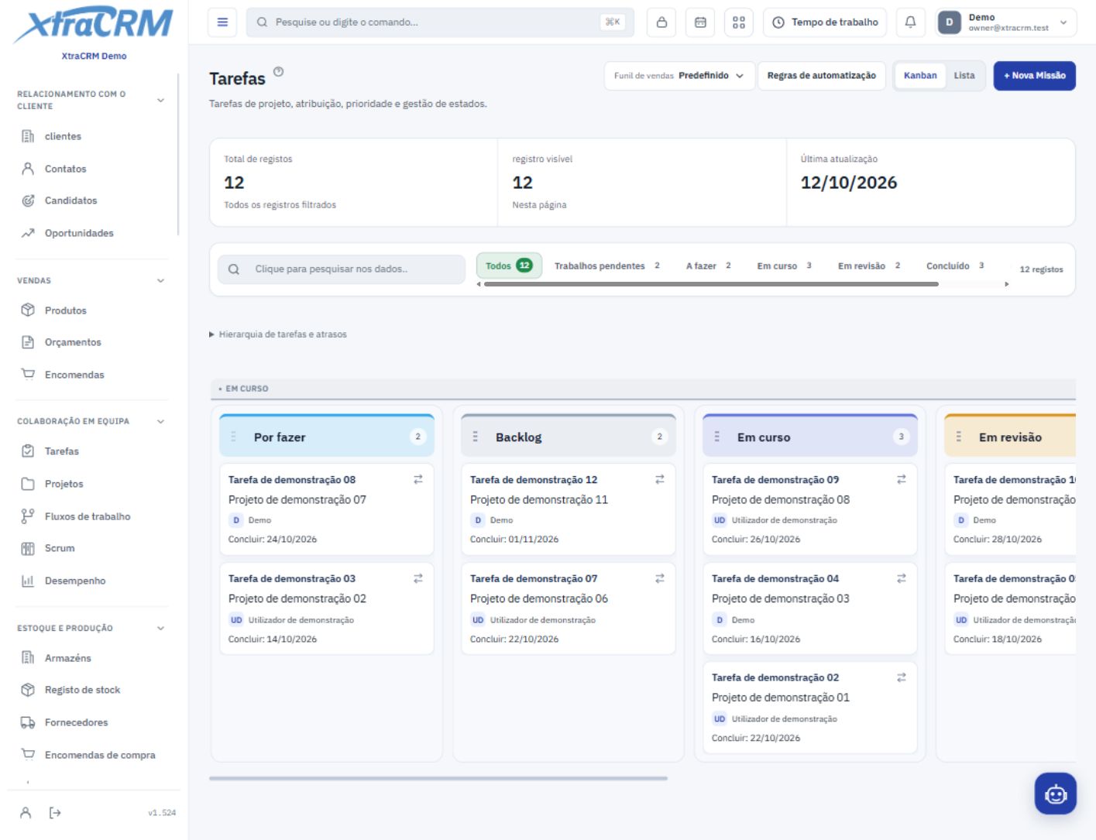
Task: Click the kanban board horizontal scrollbar
Action: click(438, 778)
